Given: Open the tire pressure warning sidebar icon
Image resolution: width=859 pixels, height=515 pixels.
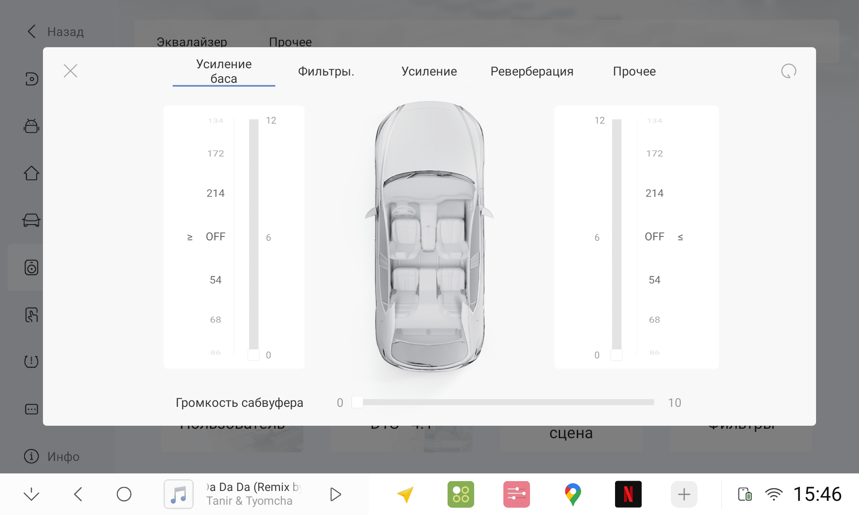Looking at the screenshot, I should (31, 361).
